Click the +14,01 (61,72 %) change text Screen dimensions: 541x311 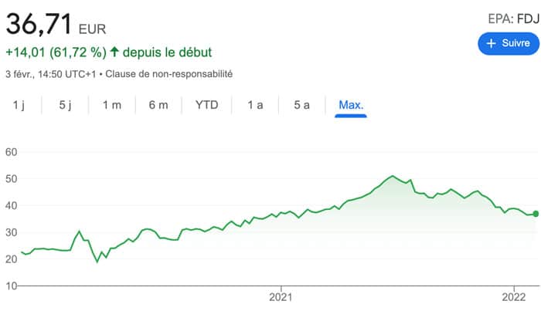pyautogui.click(x=55, y=52)
